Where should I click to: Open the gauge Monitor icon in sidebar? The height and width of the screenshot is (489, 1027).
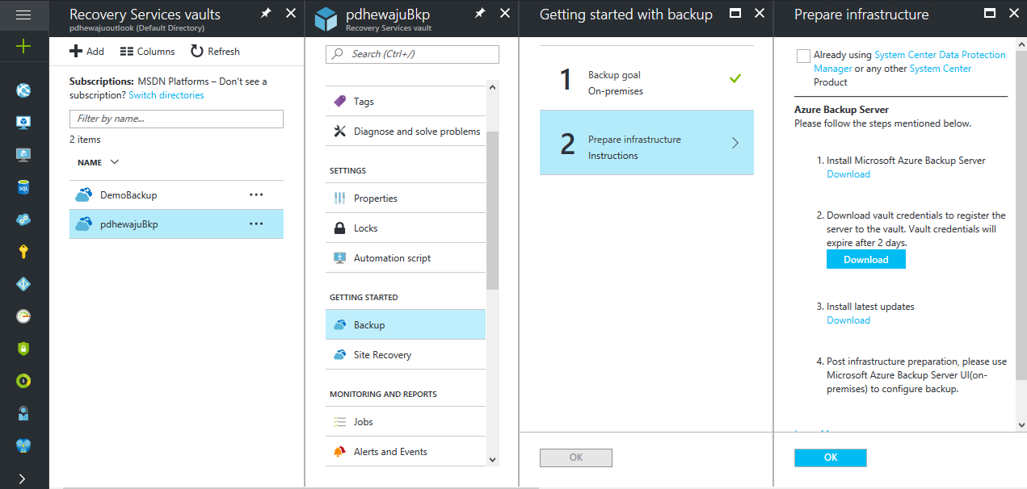(x=23, y=316)
